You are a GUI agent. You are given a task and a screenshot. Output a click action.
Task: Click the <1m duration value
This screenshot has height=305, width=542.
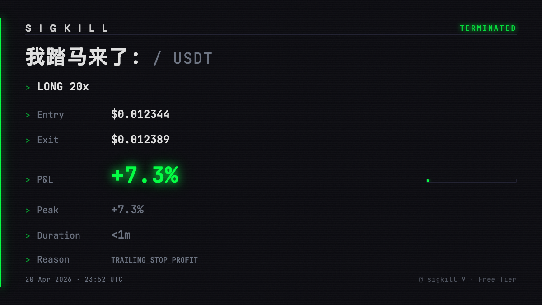(121, 235)
